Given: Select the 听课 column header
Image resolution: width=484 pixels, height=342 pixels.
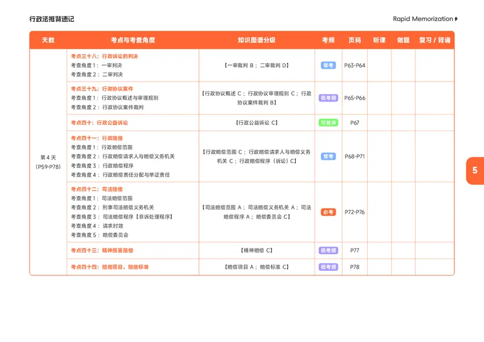Looking at the screenshot, I should [x=379, y=40].
